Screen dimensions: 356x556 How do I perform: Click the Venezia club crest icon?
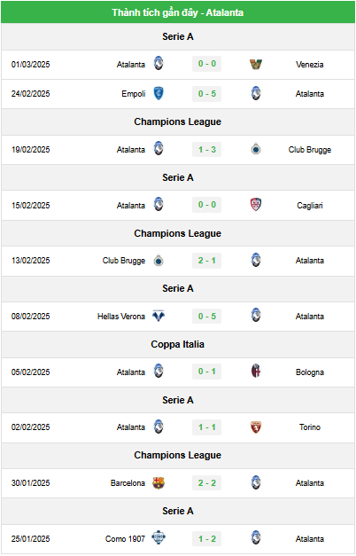pyautogui.click(x=256, y=64)
